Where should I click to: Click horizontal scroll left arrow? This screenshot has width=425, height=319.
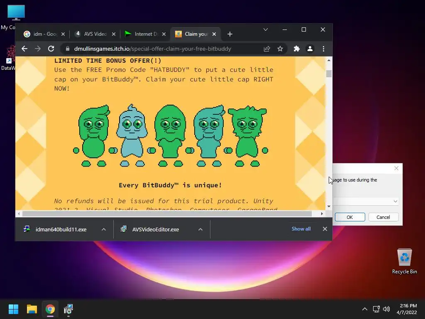pyautogui.click(x=18, y=214)
